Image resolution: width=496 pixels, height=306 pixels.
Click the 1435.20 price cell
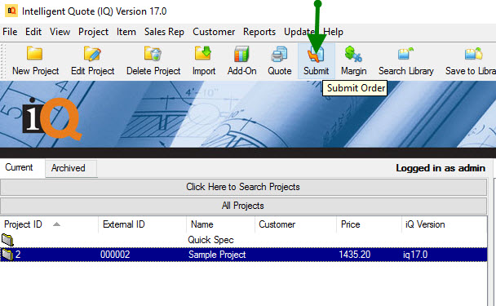pyautogui.click(x=354, y=255)
